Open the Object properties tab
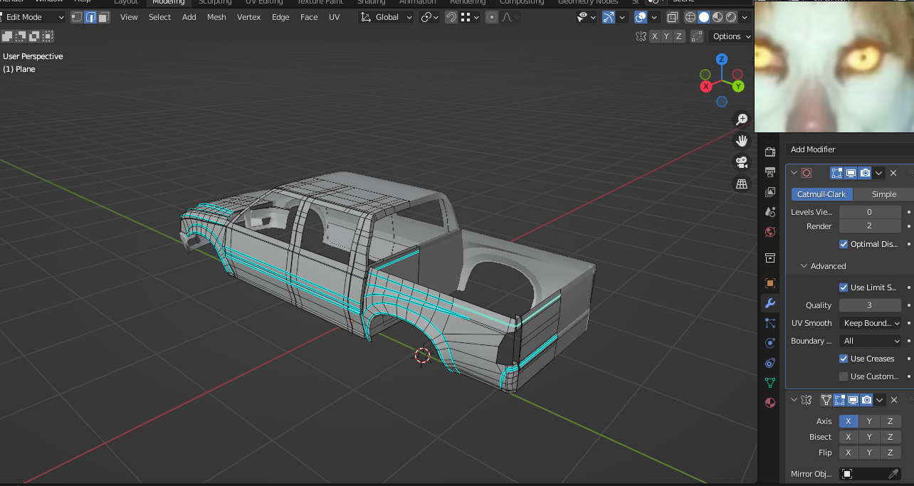 (769, 283)
